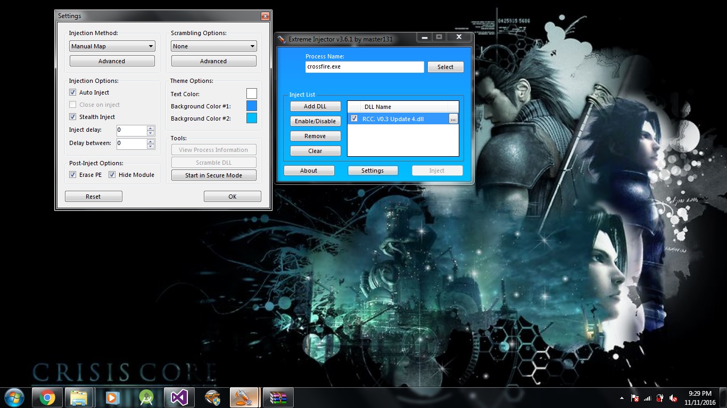Open Windows Media Player from the taskbar

point(112,397)
